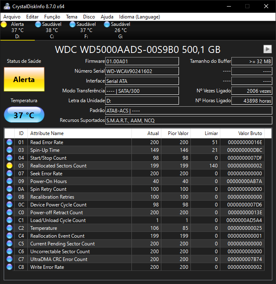Open the Editar menu
Viewport: 276px width, 284px height.
[32, 17]
